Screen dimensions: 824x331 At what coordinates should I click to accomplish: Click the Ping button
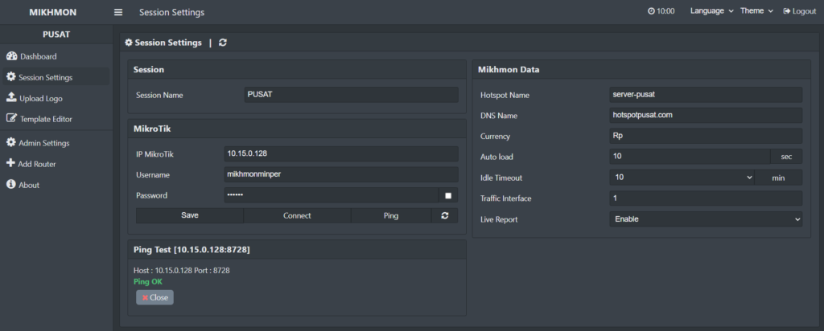(391, 215)
